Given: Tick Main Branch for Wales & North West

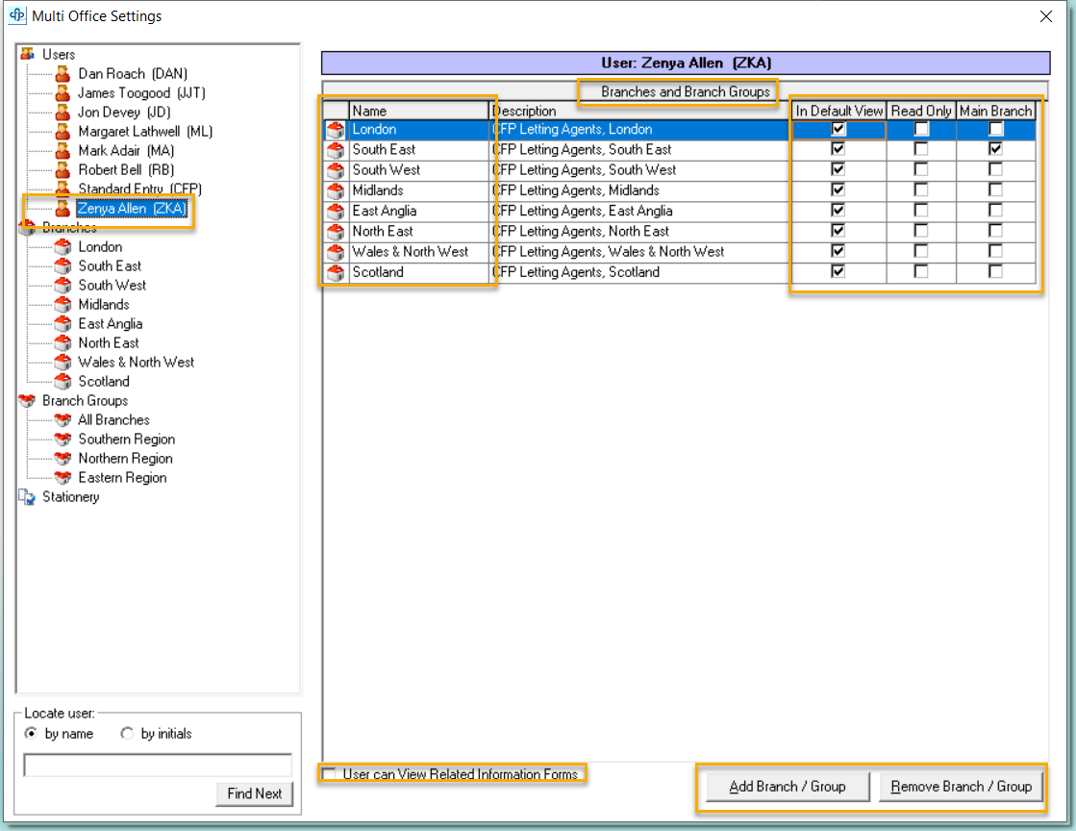Looking at the screenshot, I should click(995, 251).
